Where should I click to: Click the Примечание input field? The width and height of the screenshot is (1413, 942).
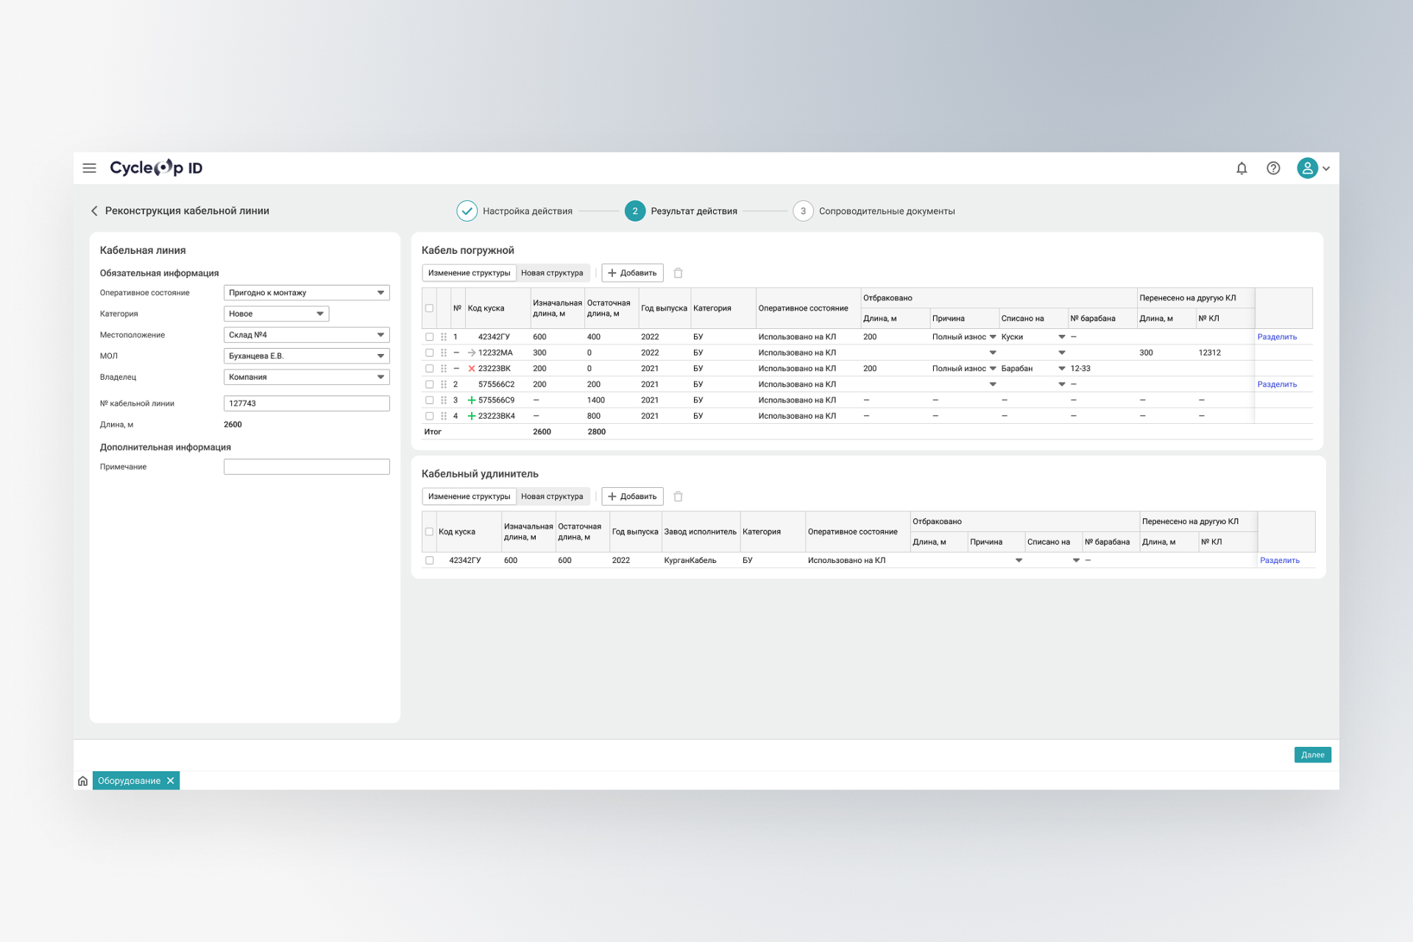click(x=306, y=467)
